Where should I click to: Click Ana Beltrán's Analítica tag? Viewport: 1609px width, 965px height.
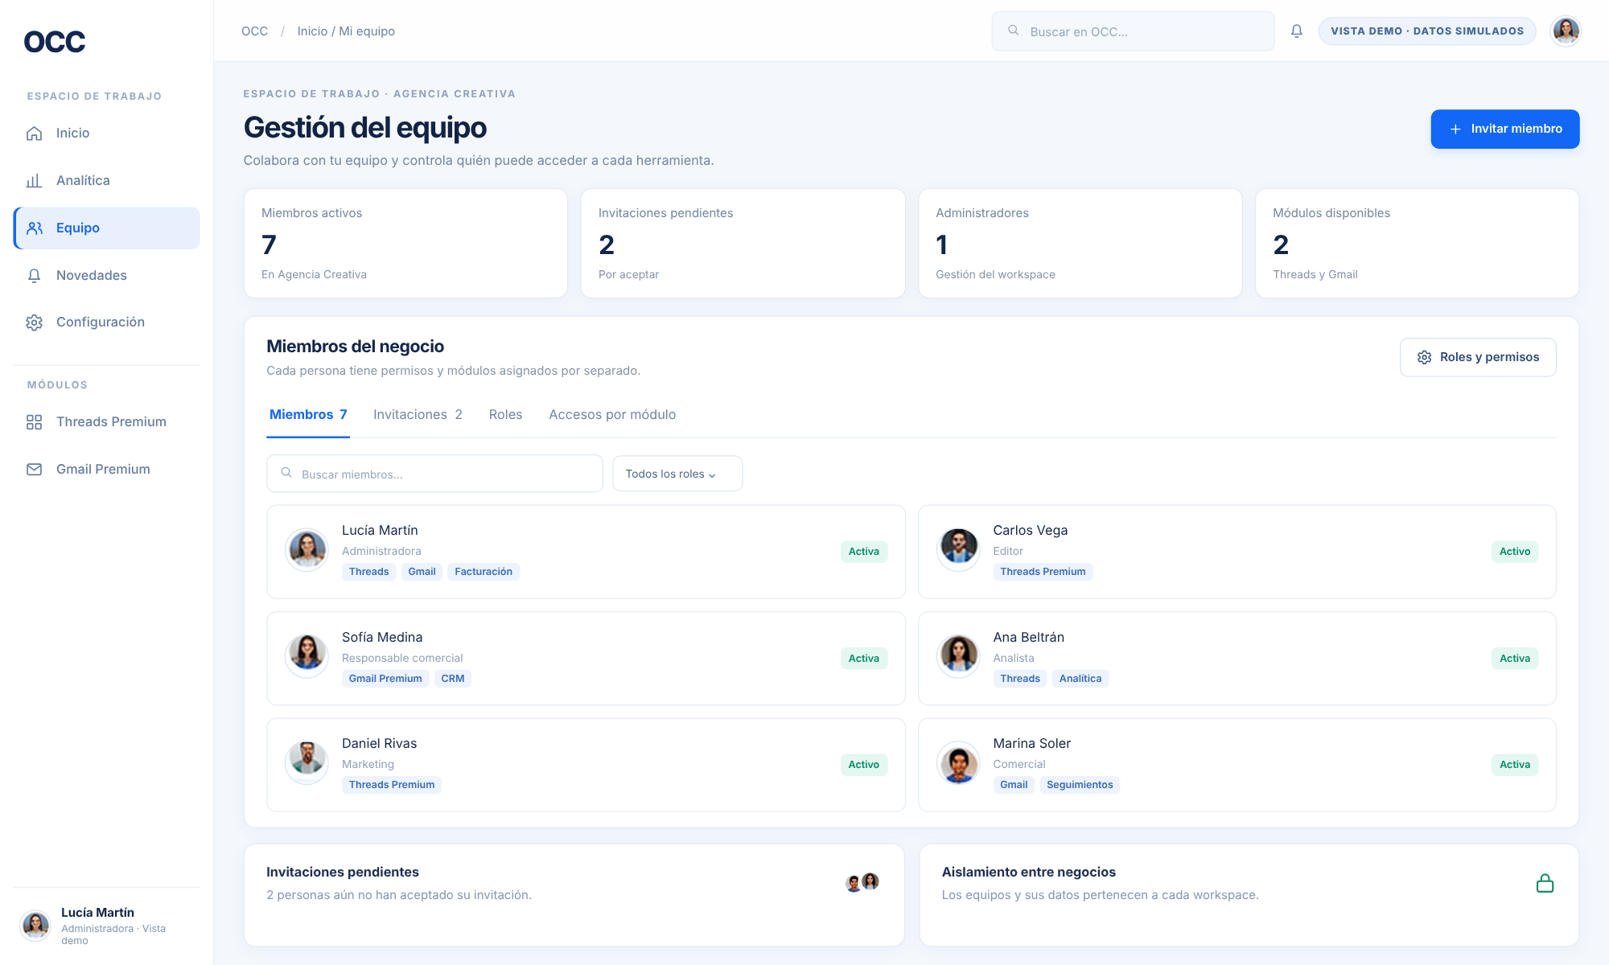tap(1080, 679)
